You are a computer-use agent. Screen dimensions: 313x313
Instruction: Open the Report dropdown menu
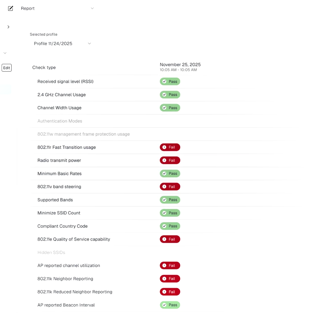point(92,8)
